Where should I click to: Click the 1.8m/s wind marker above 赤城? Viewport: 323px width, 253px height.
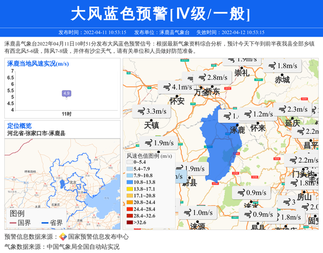pyautogui.click(x=282, y=66)
